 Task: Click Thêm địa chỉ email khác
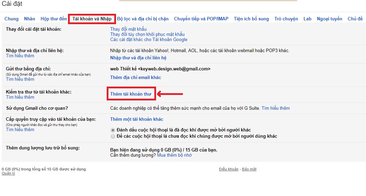pyautogui.click(x=136, y=77)
